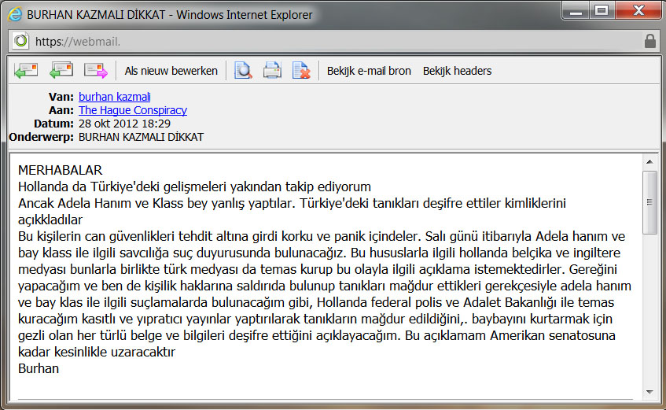Click the webmail page favicon icon

[20, 41]
